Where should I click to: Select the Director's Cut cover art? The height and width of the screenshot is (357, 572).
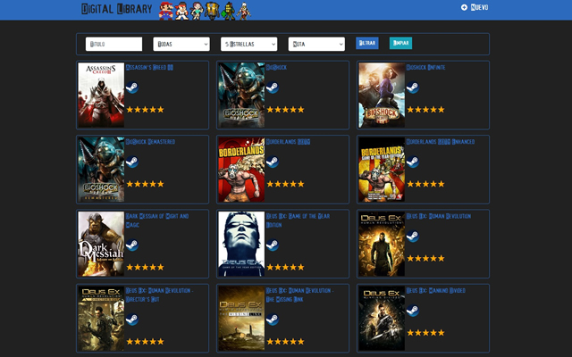101,319
